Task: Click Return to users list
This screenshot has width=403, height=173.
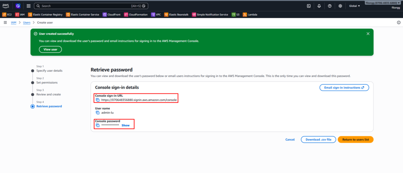Action: (x=355, y=140)
